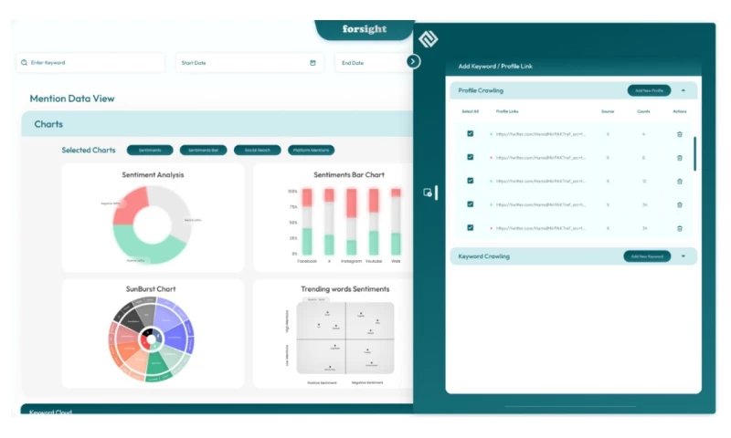Click the Instagram bar in Sentiments Bar Chart
This screenshot has height=438, width=731.
pos(352,222)
